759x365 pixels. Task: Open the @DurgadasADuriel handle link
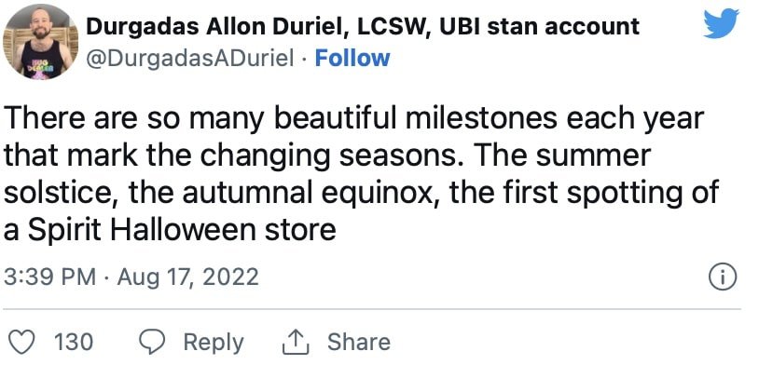coord(190,59)
